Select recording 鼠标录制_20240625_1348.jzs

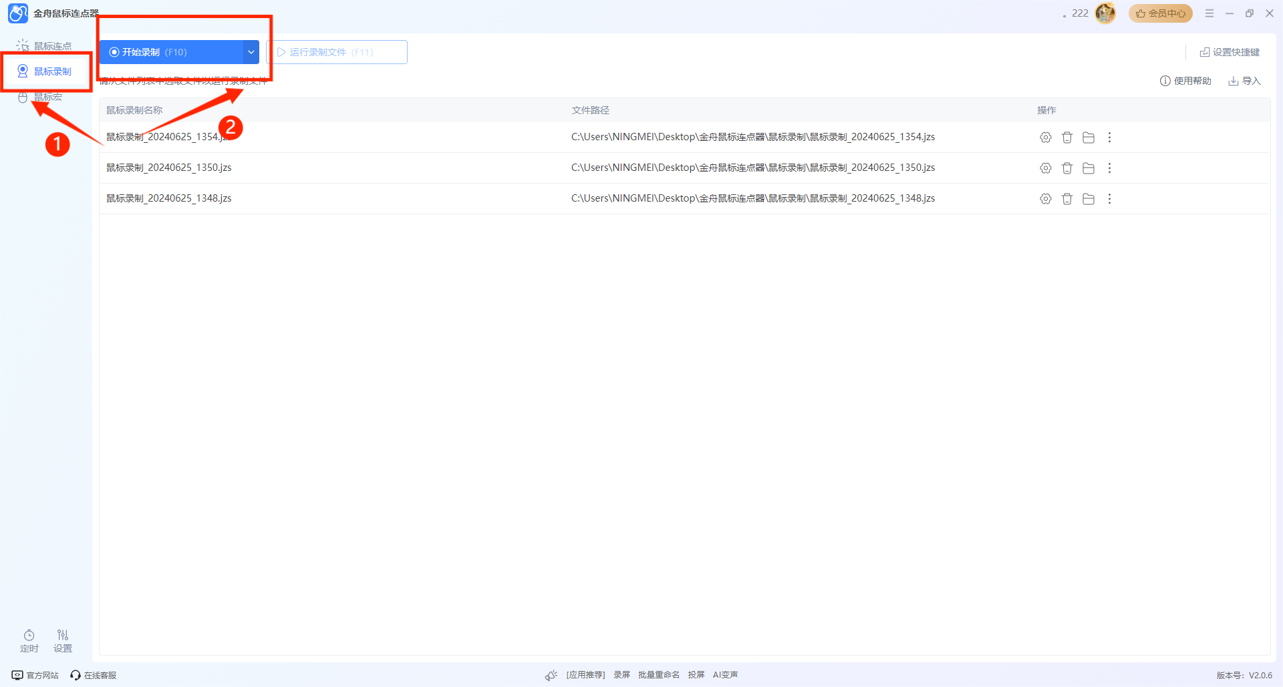[169, 198]
